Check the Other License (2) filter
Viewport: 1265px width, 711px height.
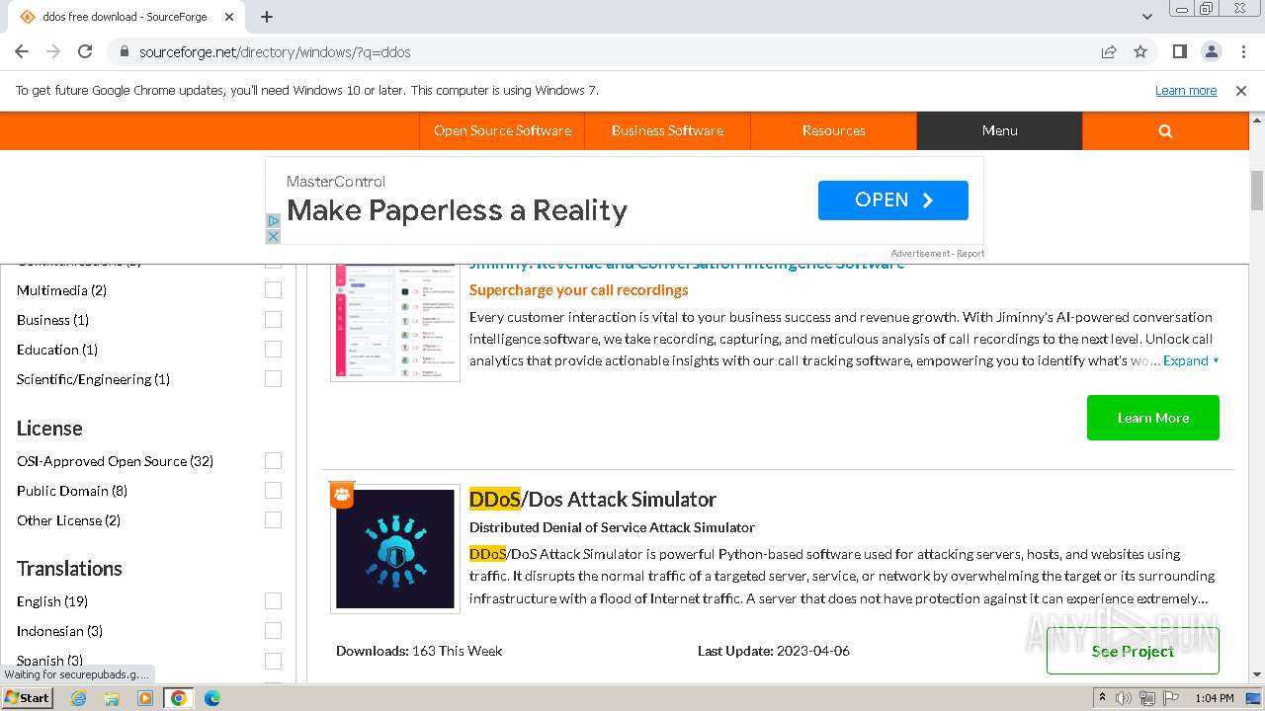click(x=273, y=520)
